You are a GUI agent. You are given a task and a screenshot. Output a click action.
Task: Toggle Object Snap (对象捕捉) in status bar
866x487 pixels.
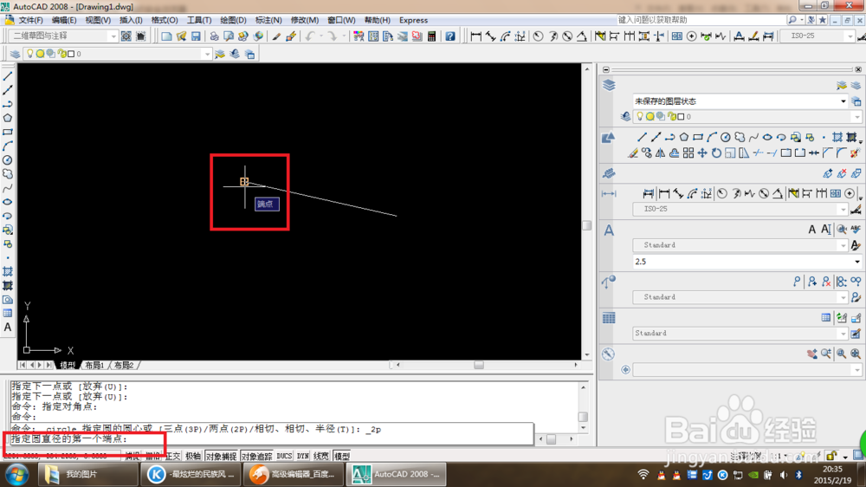point(222,456)
